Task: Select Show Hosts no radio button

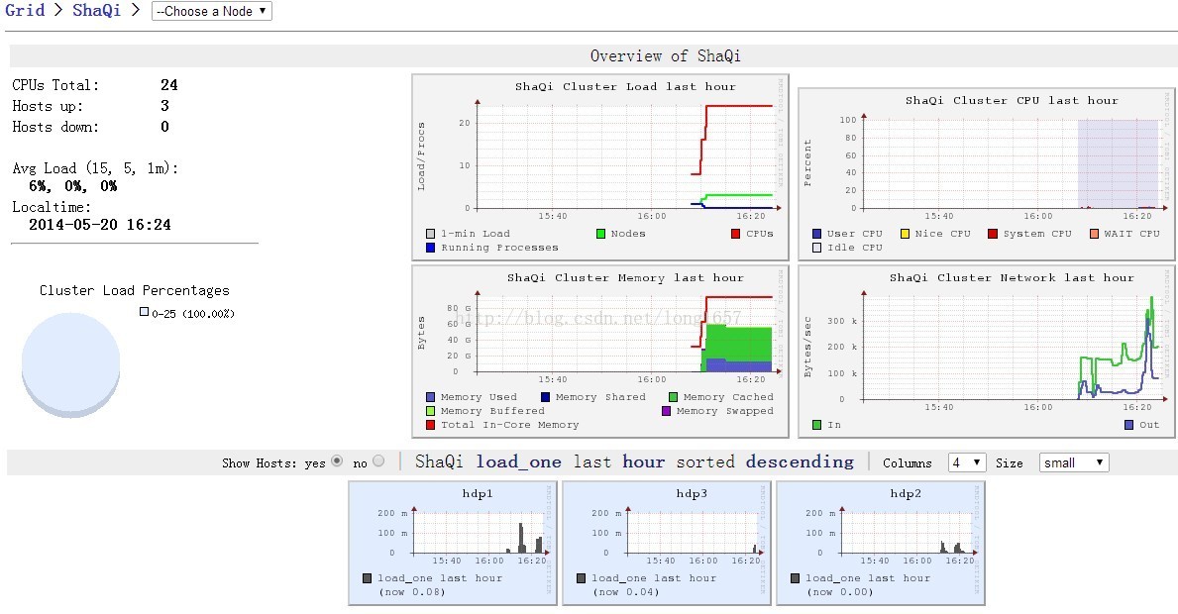Action: pos(377,460)
